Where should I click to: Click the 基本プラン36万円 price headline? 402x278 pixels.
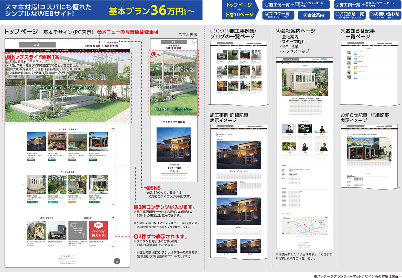click(152, 10)
